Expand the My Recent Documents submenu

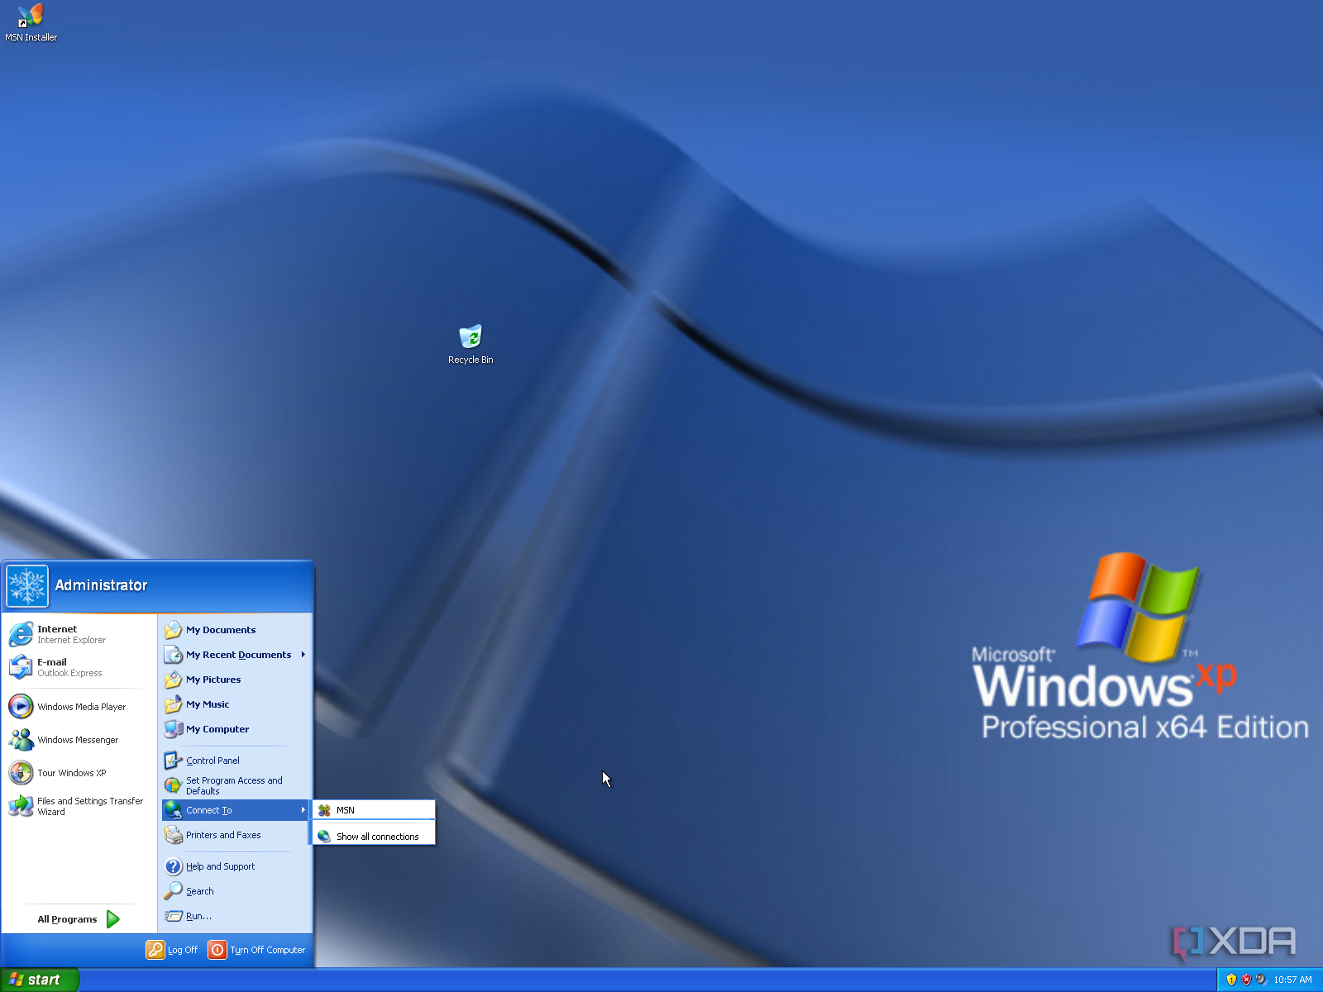click(x=236, y=655)
